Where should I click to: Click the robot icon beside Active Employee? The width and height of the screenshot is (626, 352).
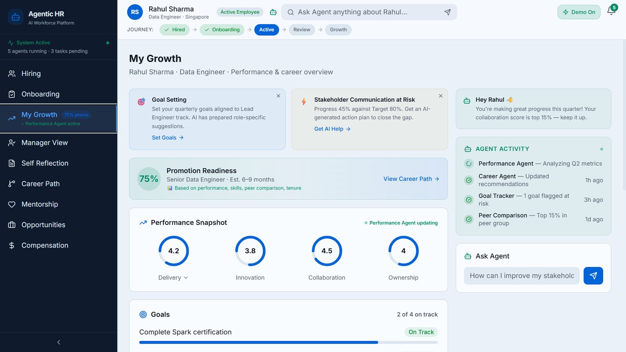[273, 12]
